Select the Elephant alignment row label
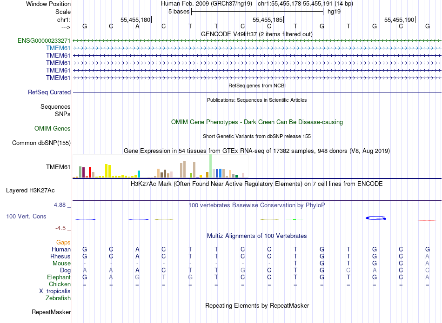 [x=59, y=277]
